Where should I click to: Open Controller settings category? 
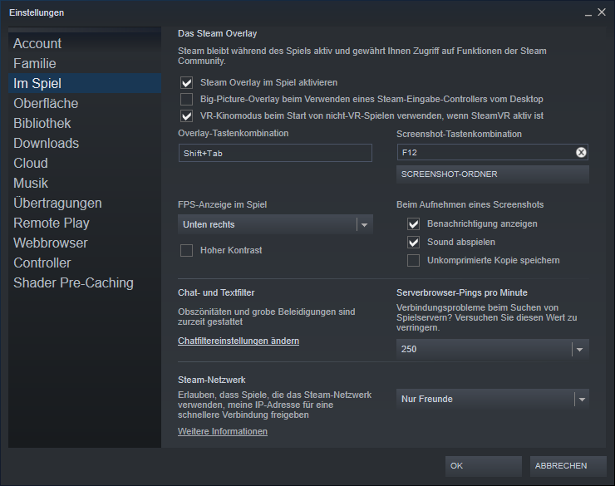tap(85, 263)
